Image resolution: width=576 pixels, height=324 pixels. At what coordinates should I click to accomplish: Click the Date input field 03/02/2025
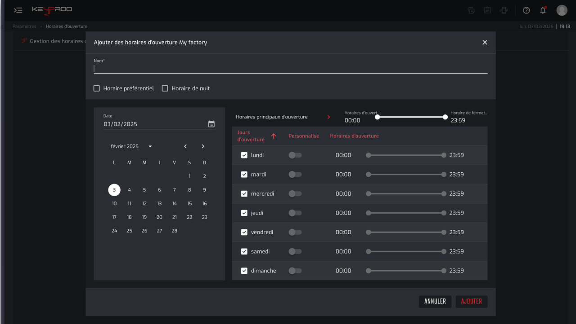[155, 124]
